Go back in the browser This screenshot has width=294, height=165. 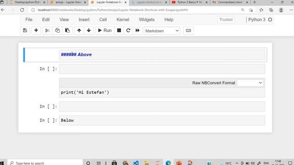click(x=3, y=10)
